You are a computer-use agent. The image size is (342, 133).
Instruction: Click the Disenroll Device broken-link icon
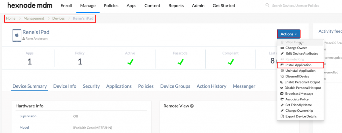click(x=282, y=76)
